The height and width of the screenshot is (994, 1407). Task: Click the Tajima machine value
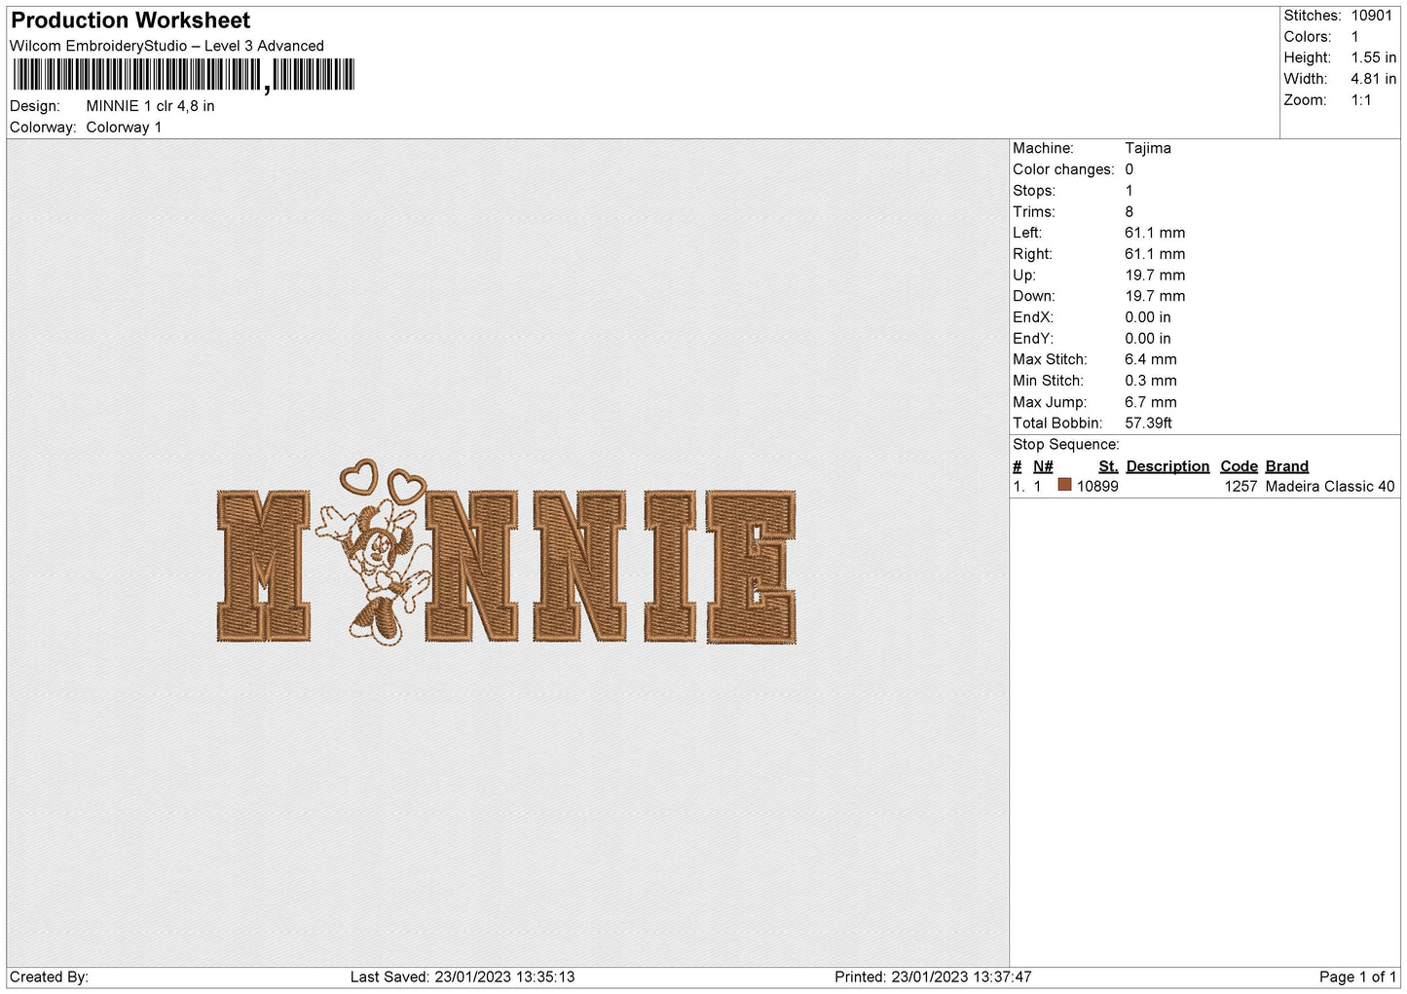pos(1147,148)
